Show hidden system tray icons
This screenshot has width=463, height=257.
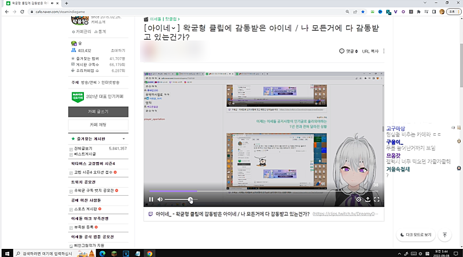tap(399, 254)
